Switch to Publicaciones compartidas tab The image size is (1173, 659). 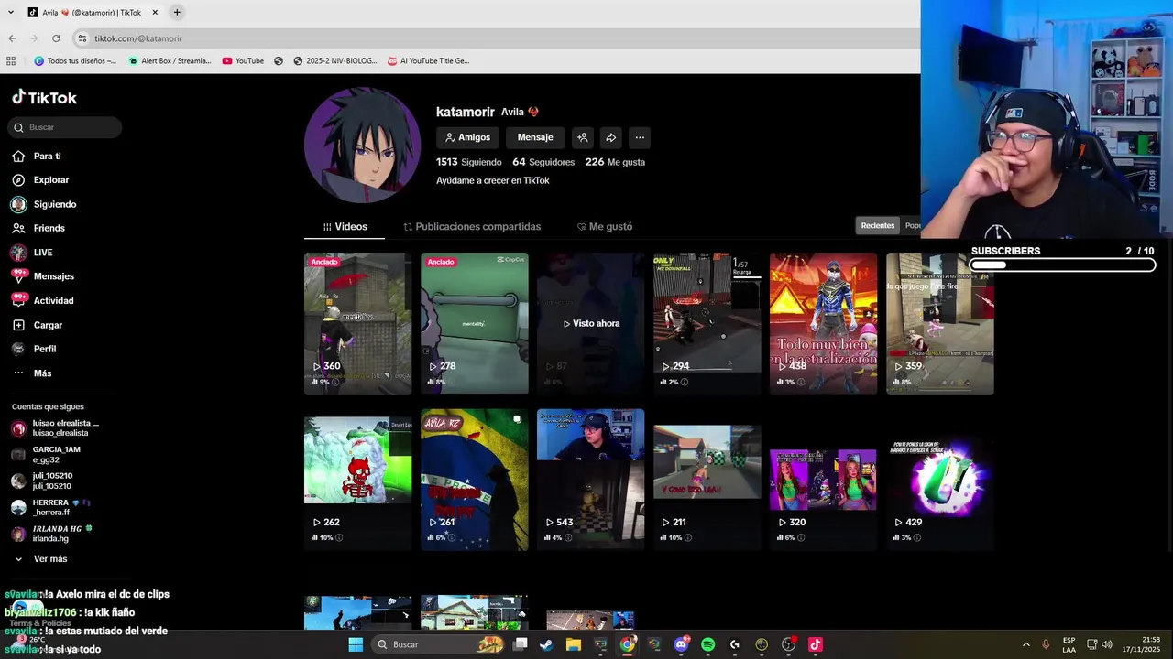click(472, 227)
